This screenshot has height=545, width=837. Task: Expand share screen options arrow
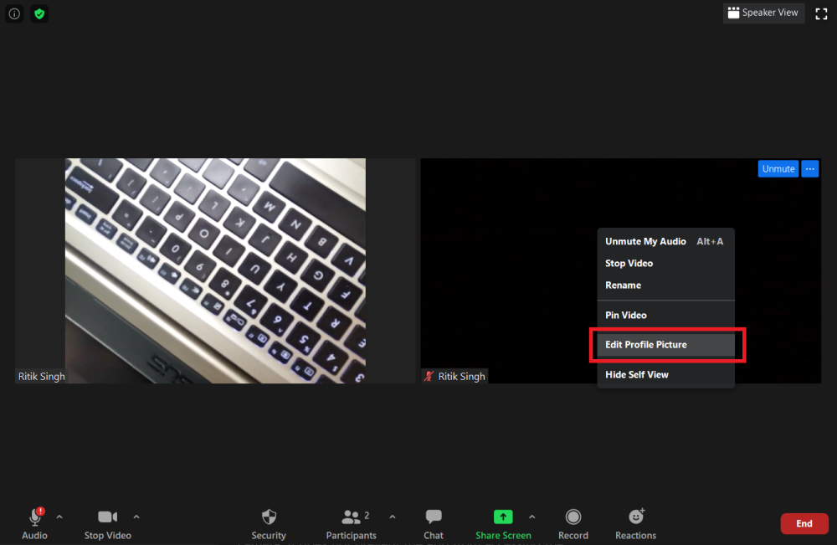coord(531,517)
